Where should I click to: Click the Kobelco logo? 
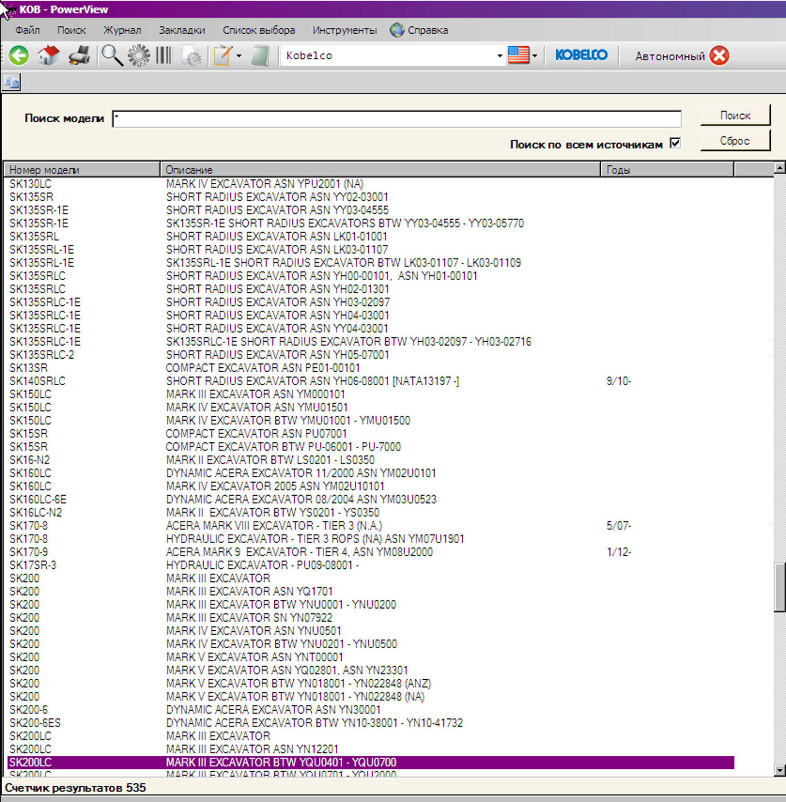click(x=581, y=55)
